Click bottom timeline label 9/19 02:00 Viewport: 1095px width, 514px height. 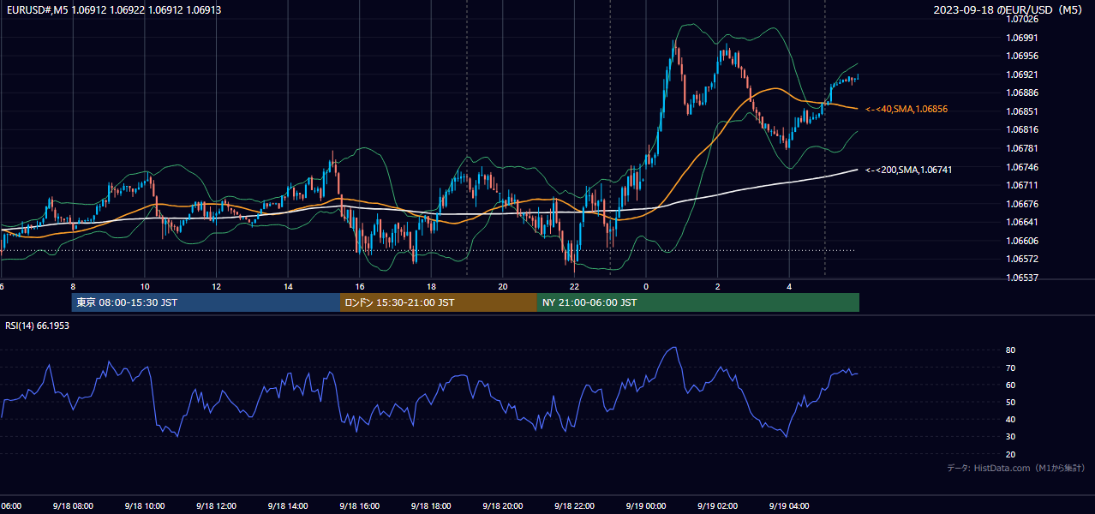(x=717, y=506)
